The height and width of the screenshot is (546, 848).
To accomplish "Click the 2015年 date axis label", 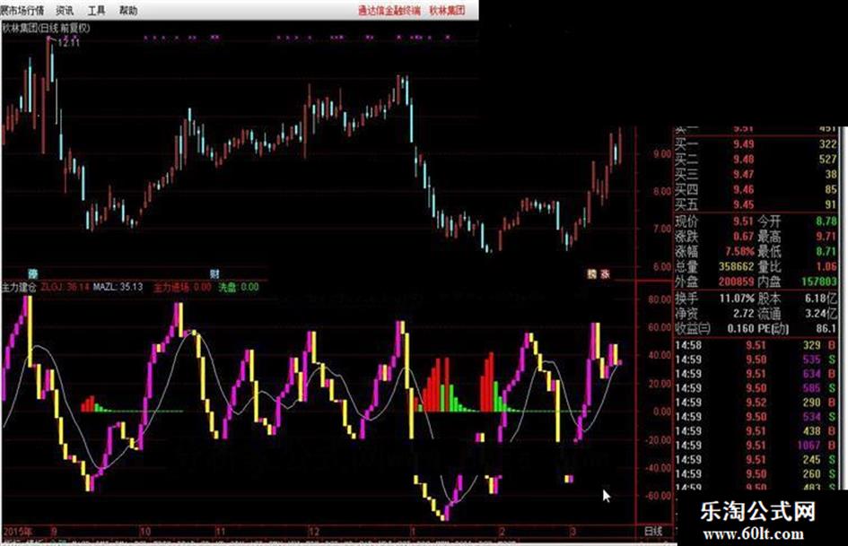I will pos(18,532).
